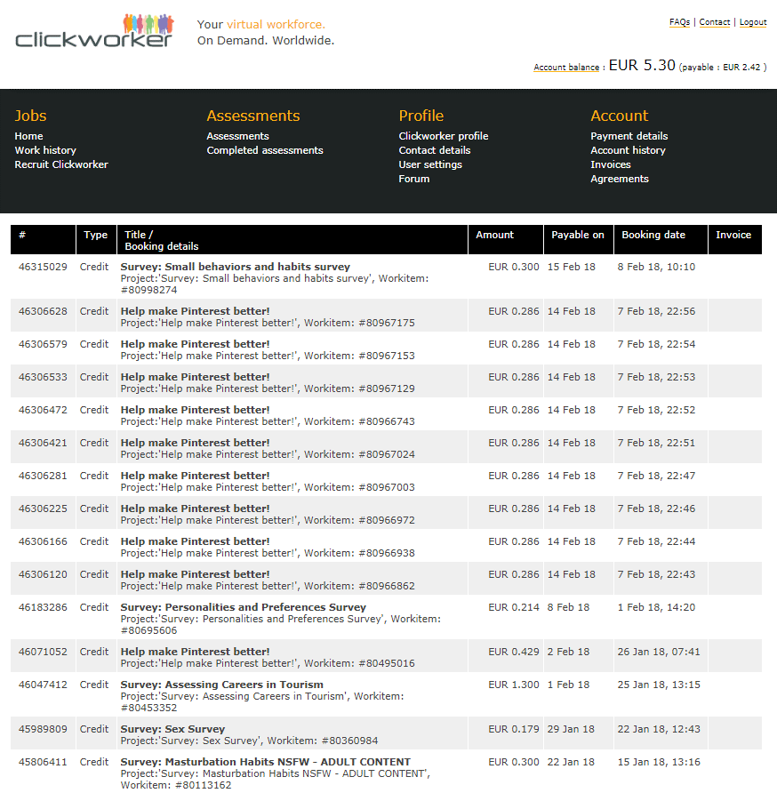777x793 pixels.
Task: Click payable date 22 Jan 18
Action: [x=571, y=762]
